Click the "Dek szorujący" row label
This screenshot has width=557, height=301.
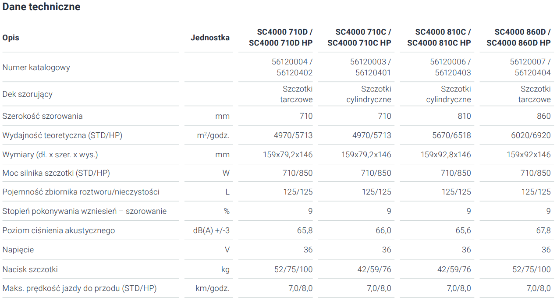28,94
